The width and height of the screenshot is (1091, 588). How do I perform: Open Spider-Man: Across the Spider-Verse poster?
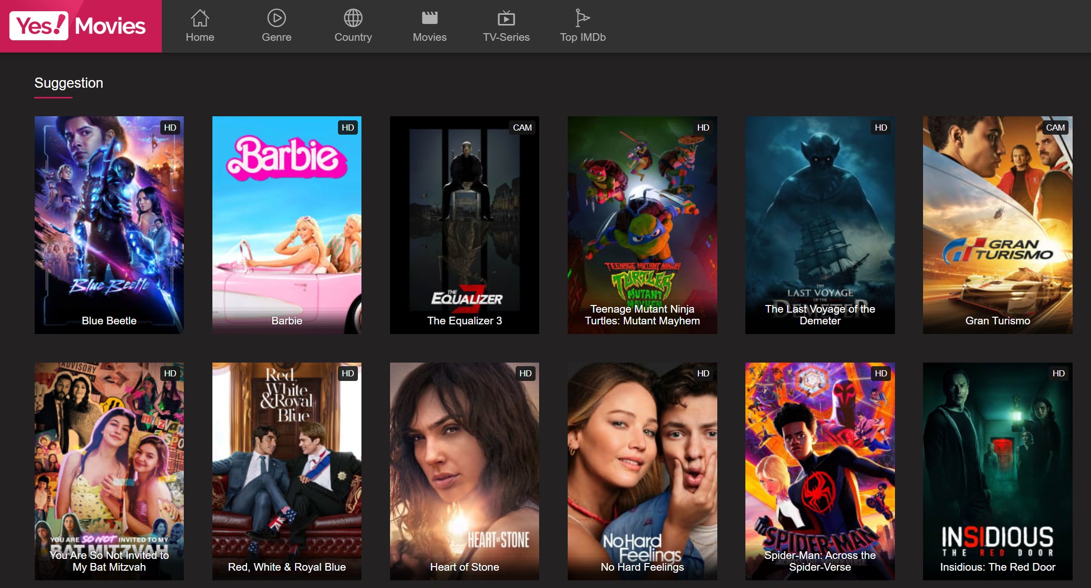(820, 471)
